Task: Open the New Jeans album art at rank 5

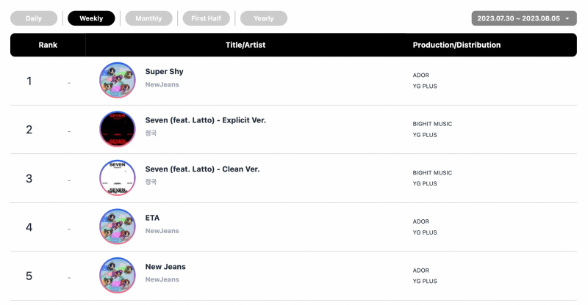Action: point(118,276)
